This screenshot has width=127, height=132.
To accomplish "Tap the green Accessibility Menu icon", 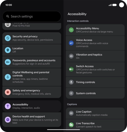I will tap(71, 30).
